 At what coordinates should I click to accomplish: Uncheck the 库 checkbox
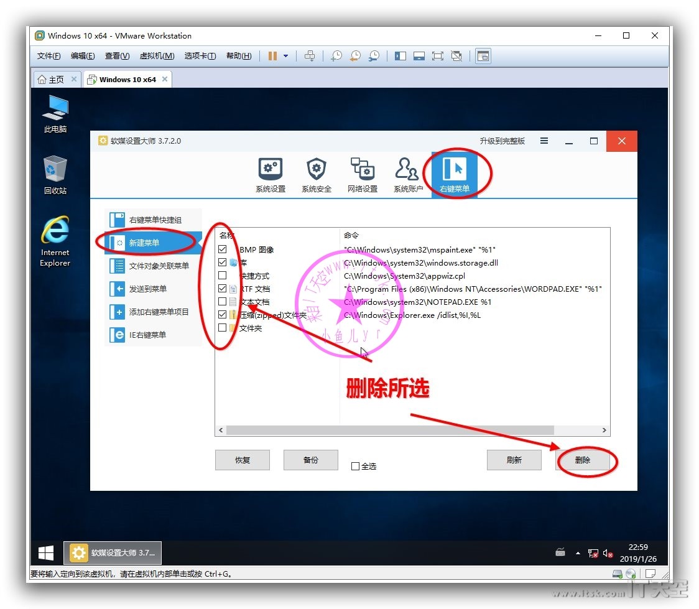click(x=223, y=262)
